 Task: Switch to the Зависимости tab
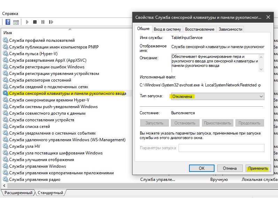tap(230, 29)
